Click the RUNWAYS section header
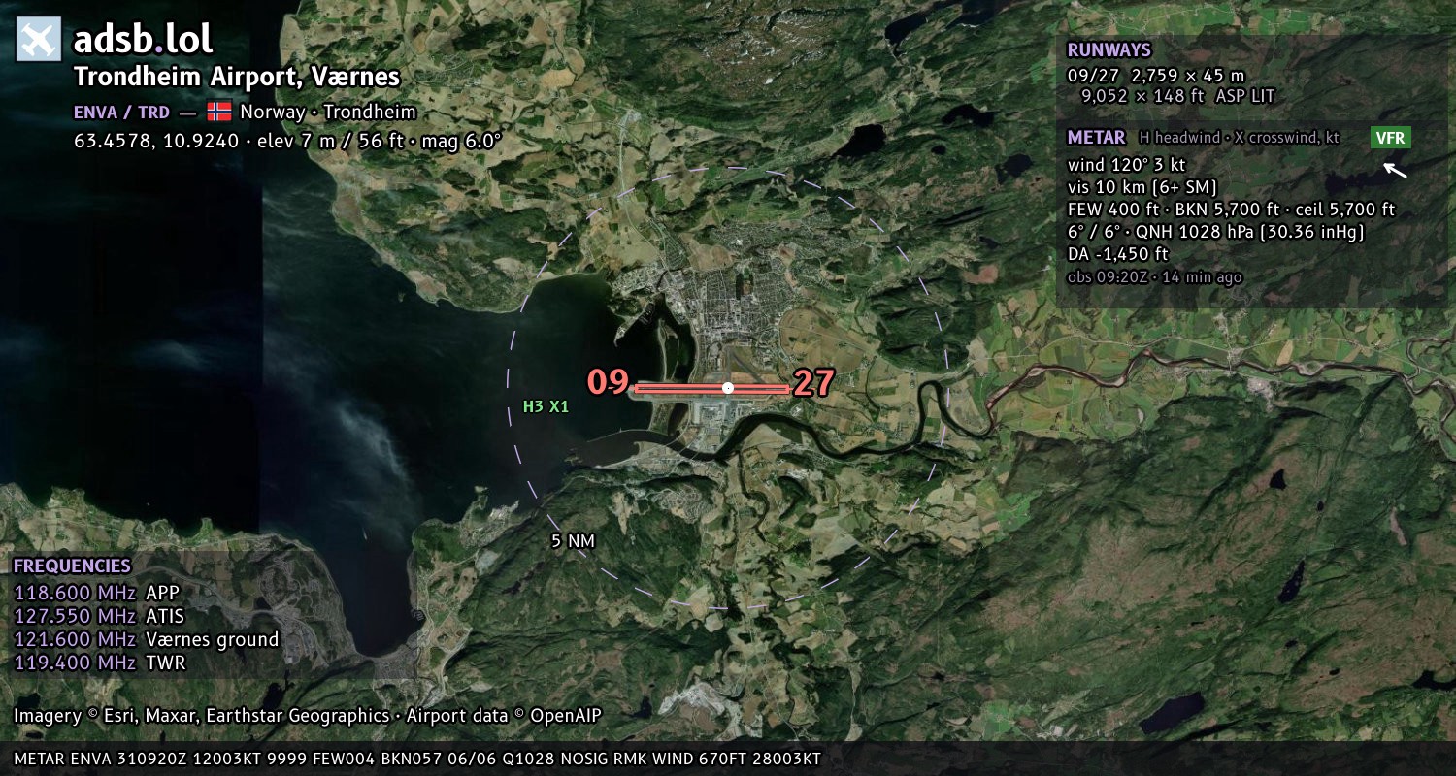1456x776 pixels. 1109,50
